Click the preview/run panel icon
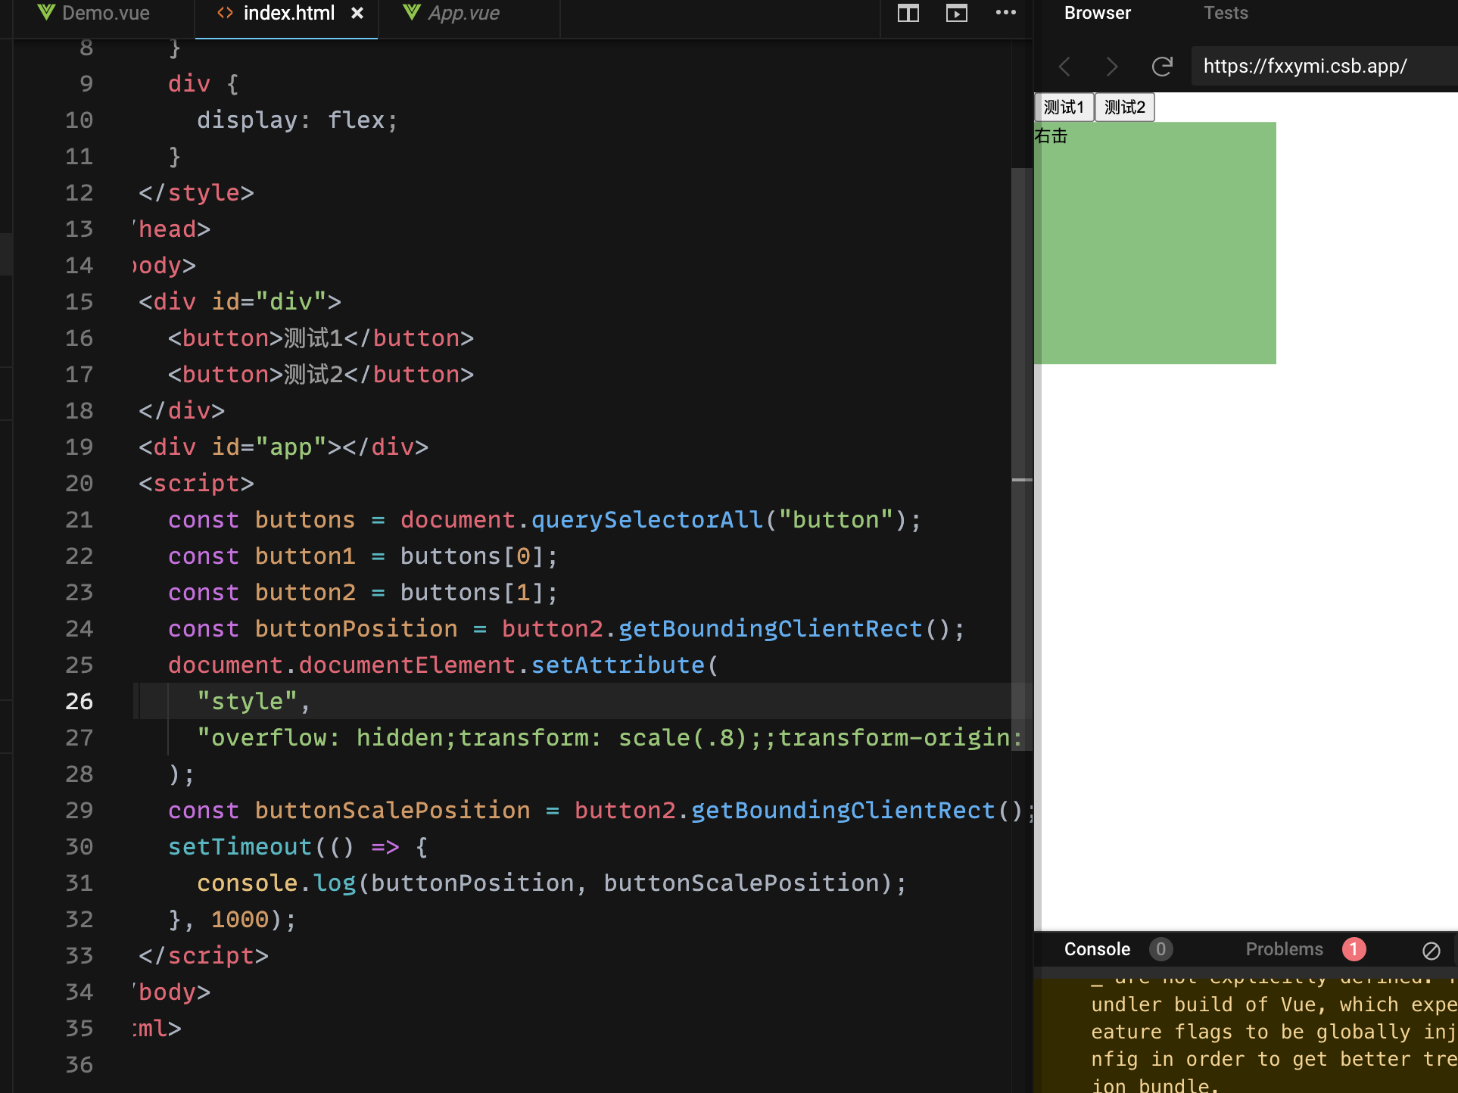 956,13
